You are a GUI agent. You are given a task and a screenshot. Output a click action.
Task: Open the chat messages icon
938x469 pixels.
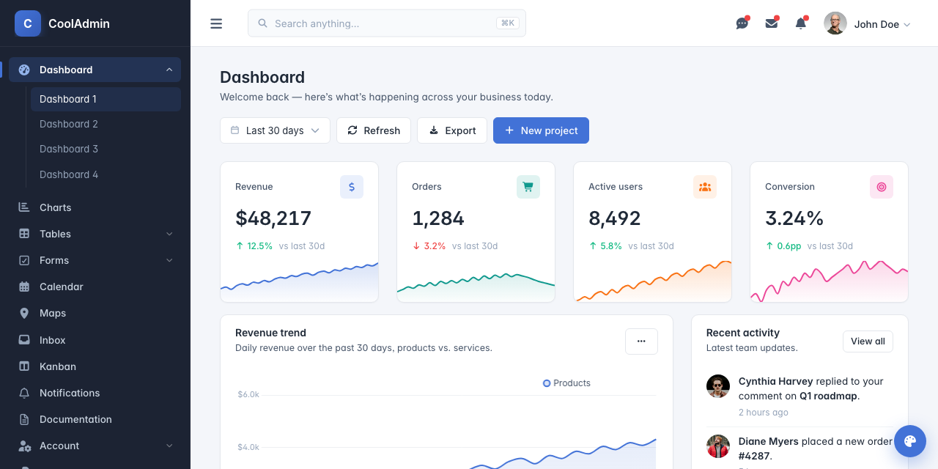(x=742, y=23)
